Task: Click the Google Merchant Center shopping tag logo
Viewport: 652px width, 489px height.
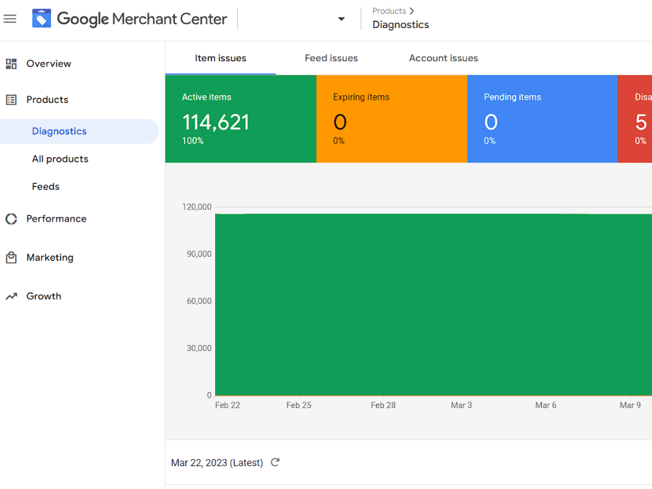Action: point(42,18)
